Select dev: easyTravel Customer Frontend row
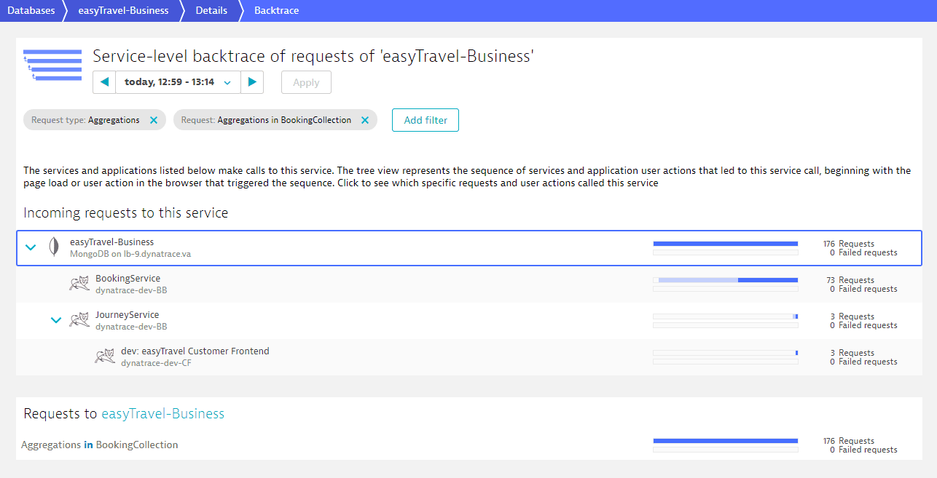Image resolution: width=937 pixels, height=478 pixels. 469,357
